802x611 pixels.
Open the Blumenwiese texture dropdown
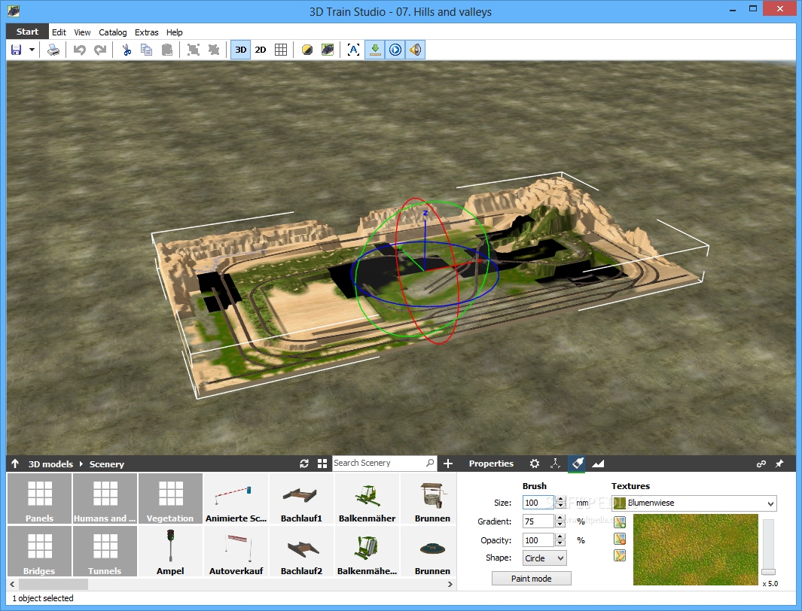pyautogui.click(x=694, y=503)
